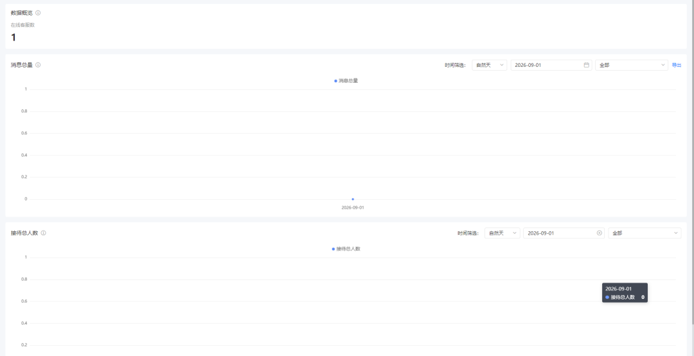Open 自然天 dropdown in 接待总人数 panel

(503, 233)
